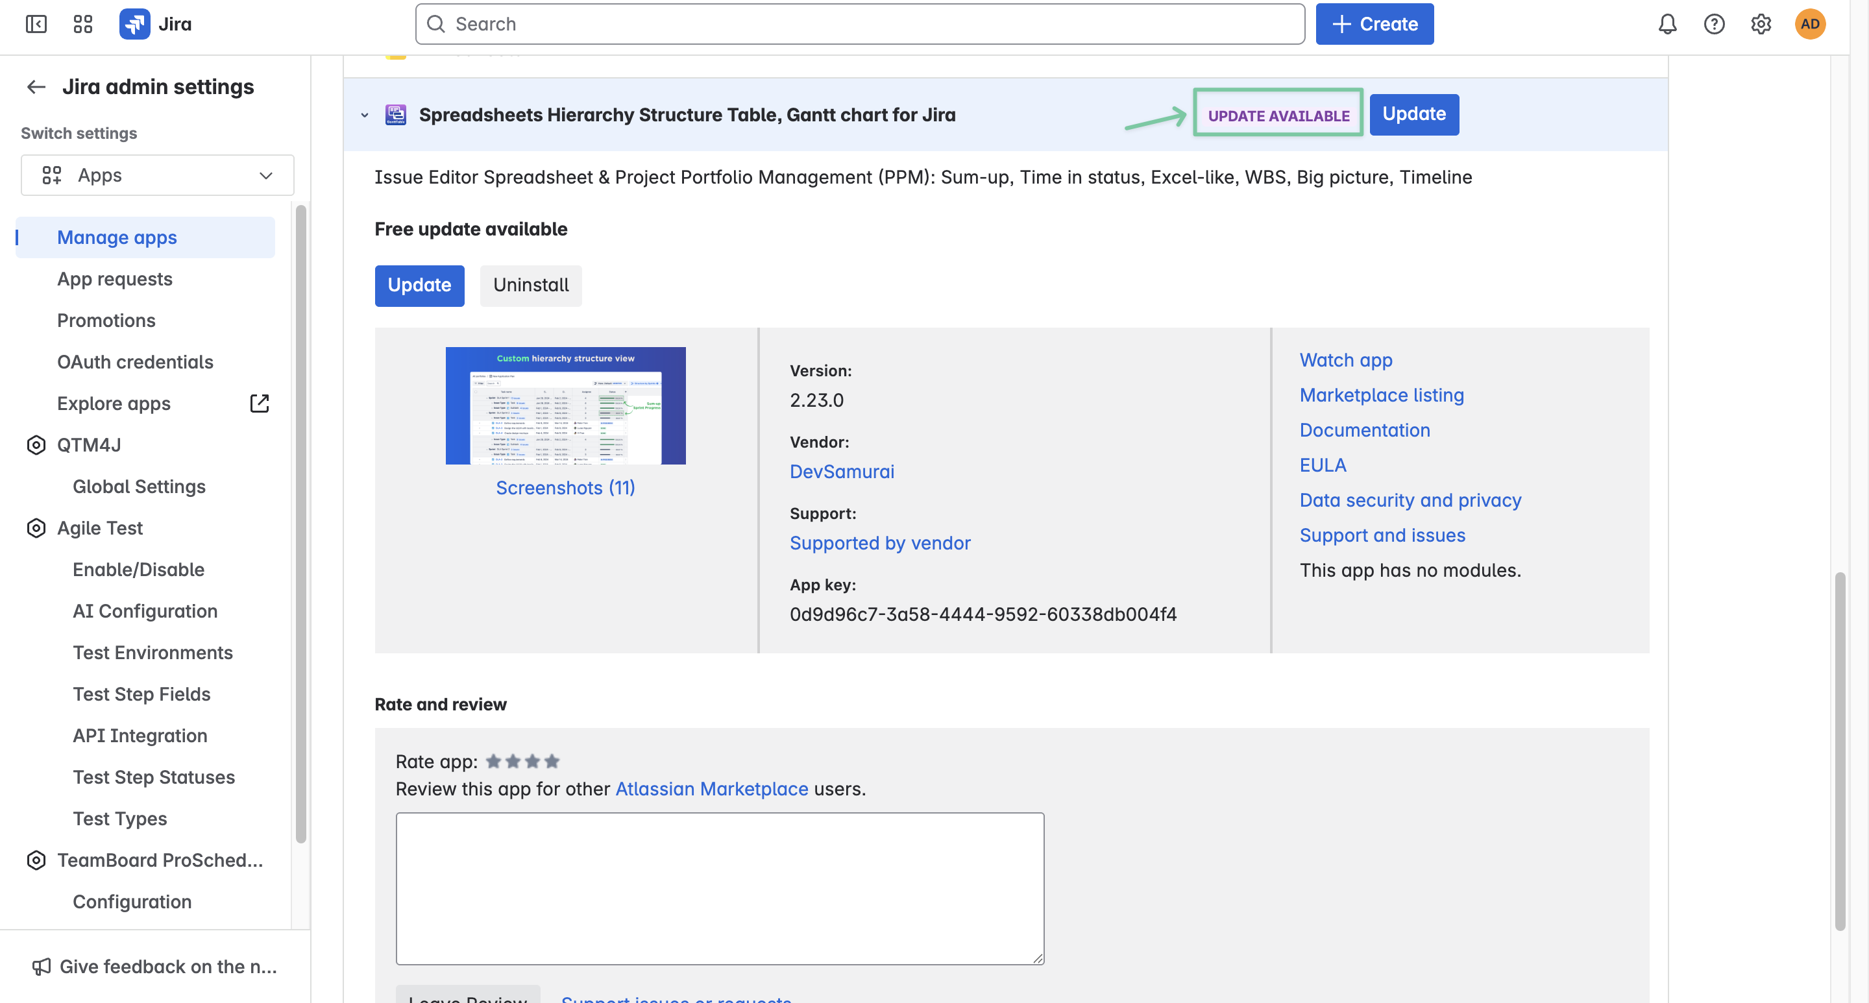1869x1003 pixels.
Task: Open the Apps switch settings dropdown
Action: (158, 175)
